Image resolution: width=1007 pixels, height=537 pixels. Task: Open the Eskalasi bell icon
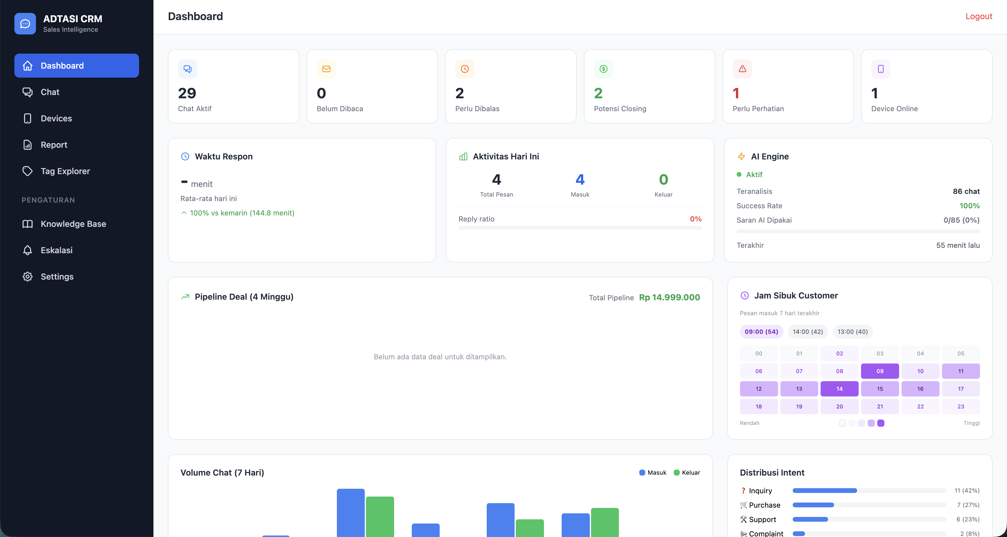(27, 250)
